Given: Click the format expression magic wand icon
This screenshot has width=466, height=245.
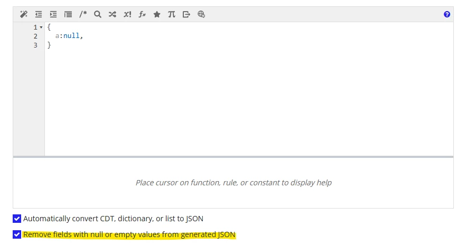Looking at the screenshot, I should [24, 14].
